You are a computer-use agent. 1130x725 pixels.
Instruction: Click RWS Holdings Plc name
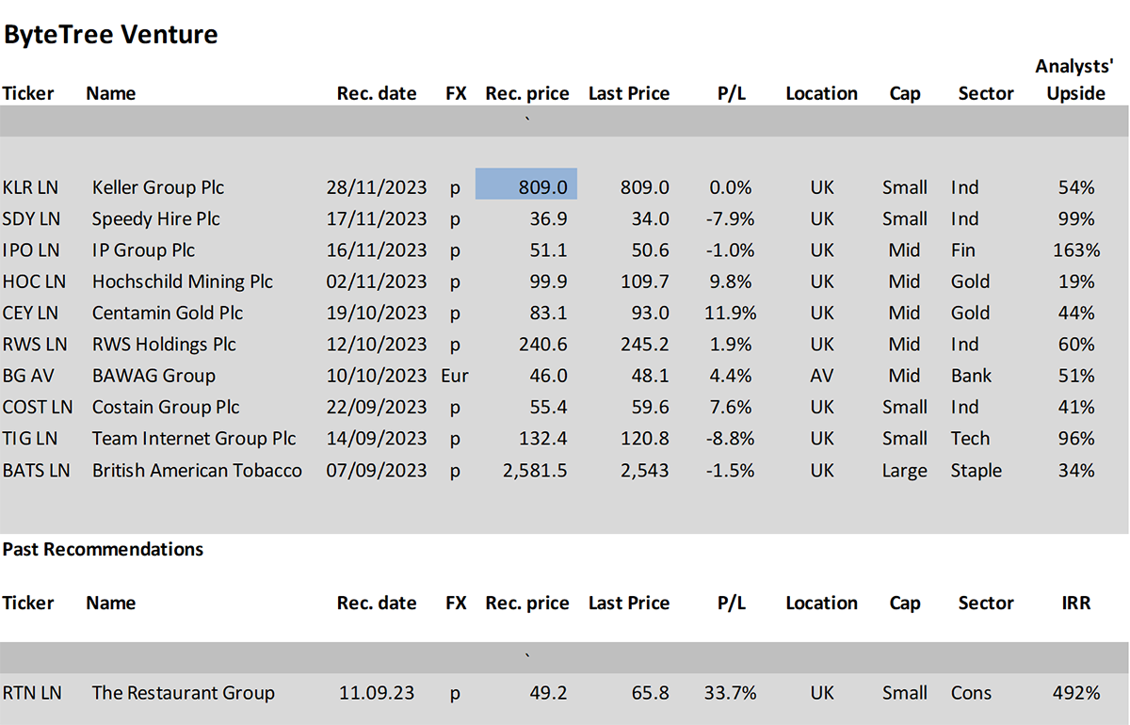pos(164,344)
